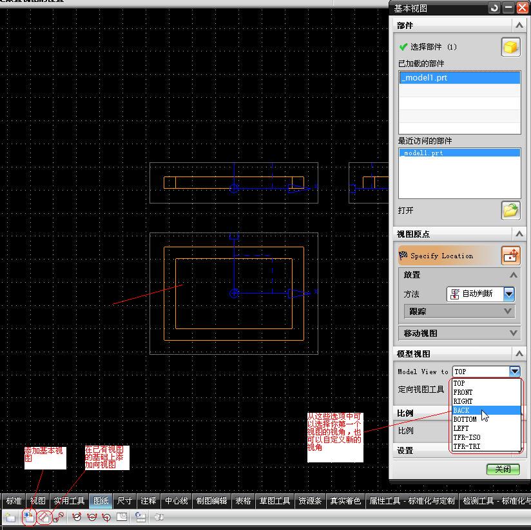This screenshot has height=530, width=531.
Task: Collapse the 模型视图 section
Action: click(519, 354)
